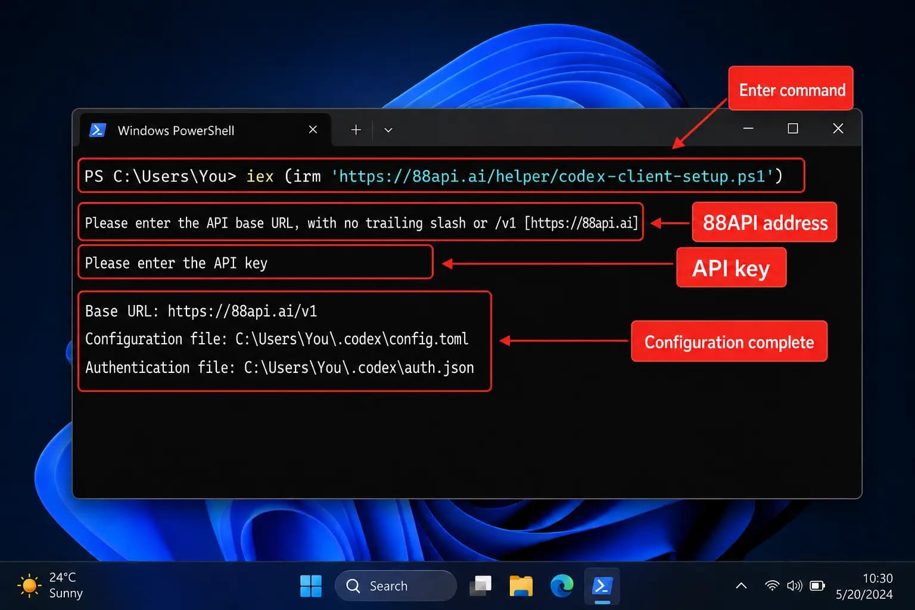Select the Windows PowerShell tab
The width and height of the screenshot is (915, 610).
tap(205, 130)
